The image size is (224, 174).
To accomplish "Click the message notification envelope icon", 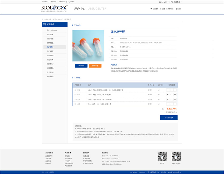I will click(164, 9).
